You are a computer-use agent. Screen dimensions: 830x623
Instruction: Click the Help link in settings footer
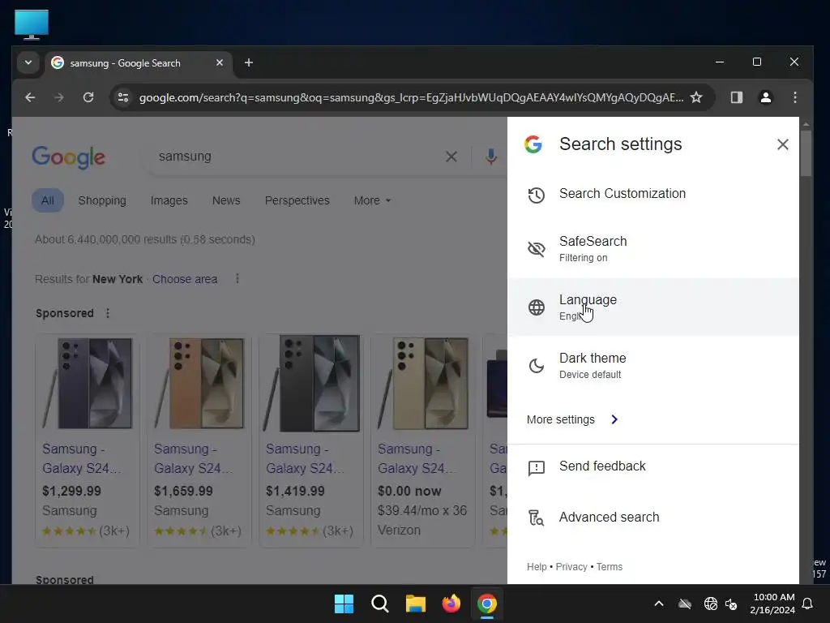537,567
